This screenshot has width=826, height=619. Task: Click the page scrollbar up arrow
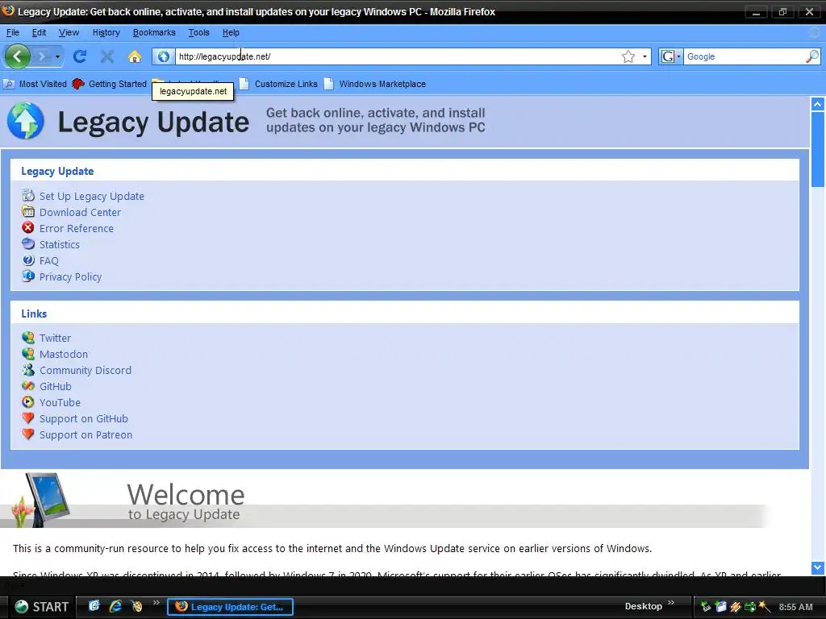point(818,104)
